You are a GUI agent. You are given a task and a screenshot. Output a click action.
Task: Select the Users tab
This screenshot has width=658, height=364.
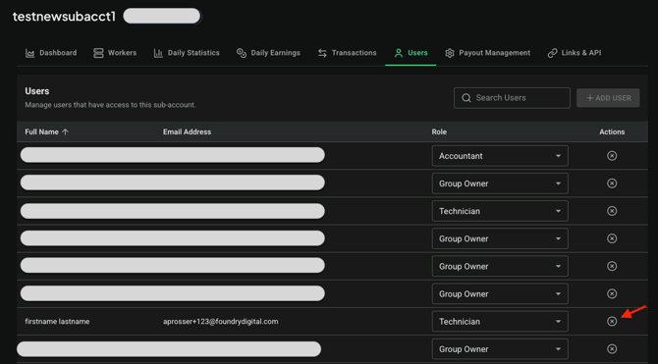click(411, 53)
